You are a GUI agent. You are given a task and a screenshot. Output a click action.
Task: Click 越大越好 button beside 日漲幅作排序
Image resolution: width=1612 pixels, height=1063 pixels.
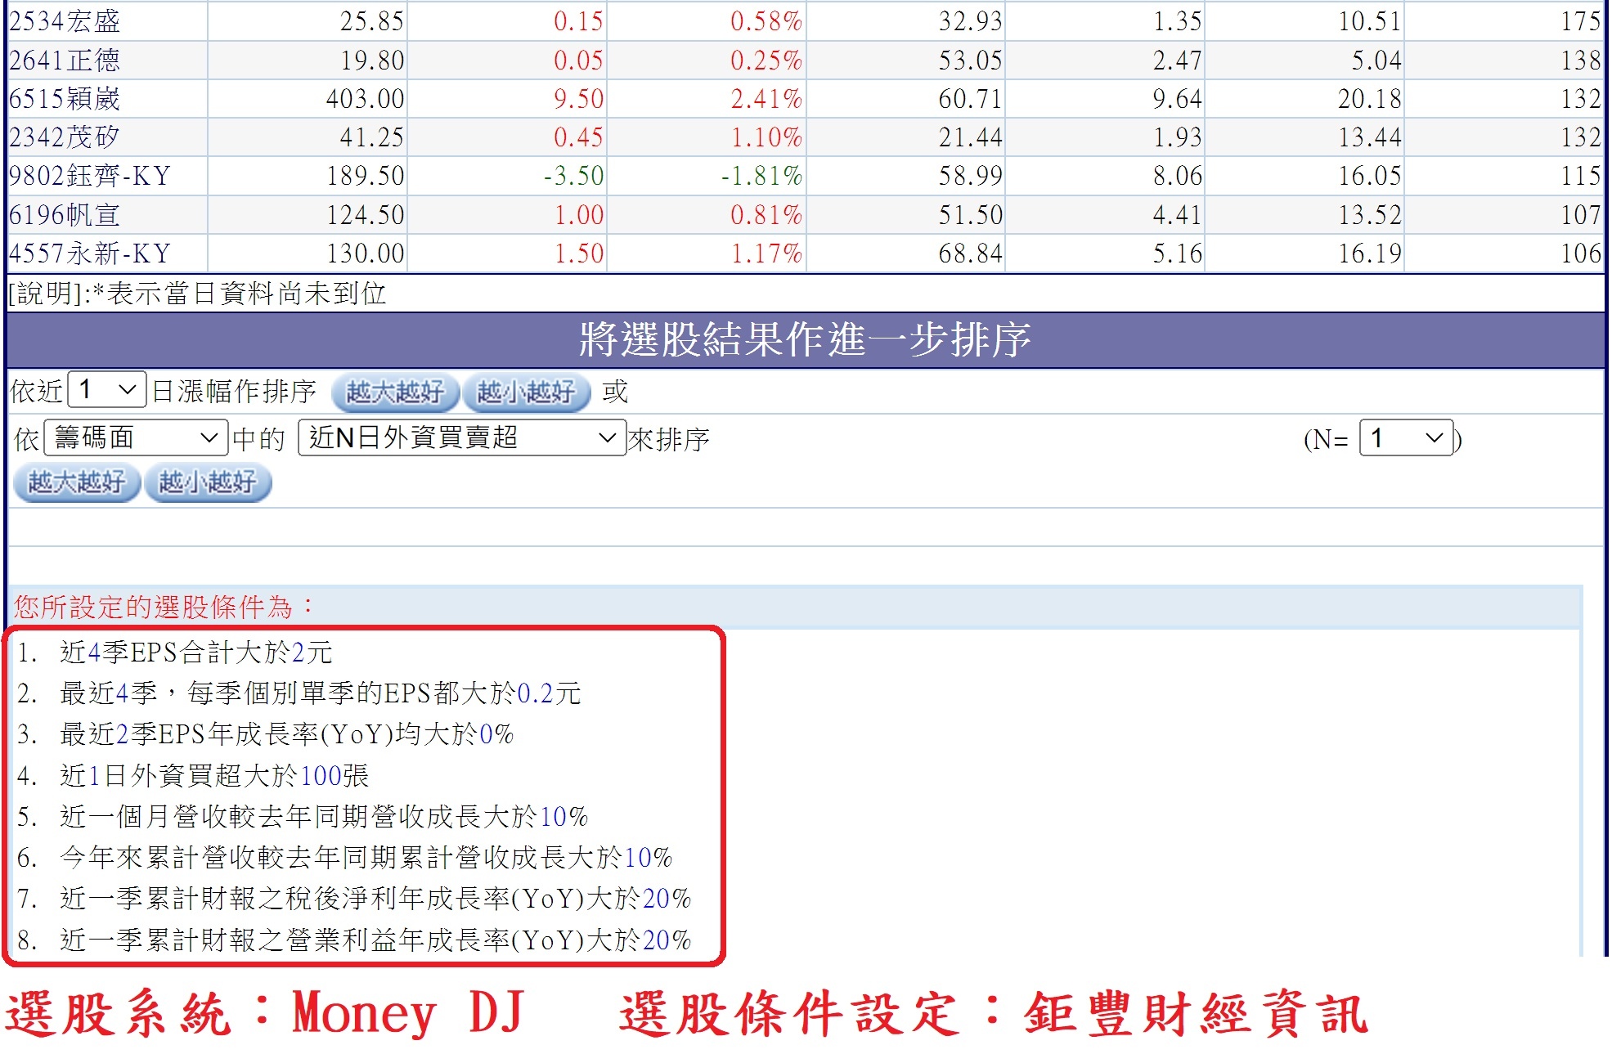394,392
